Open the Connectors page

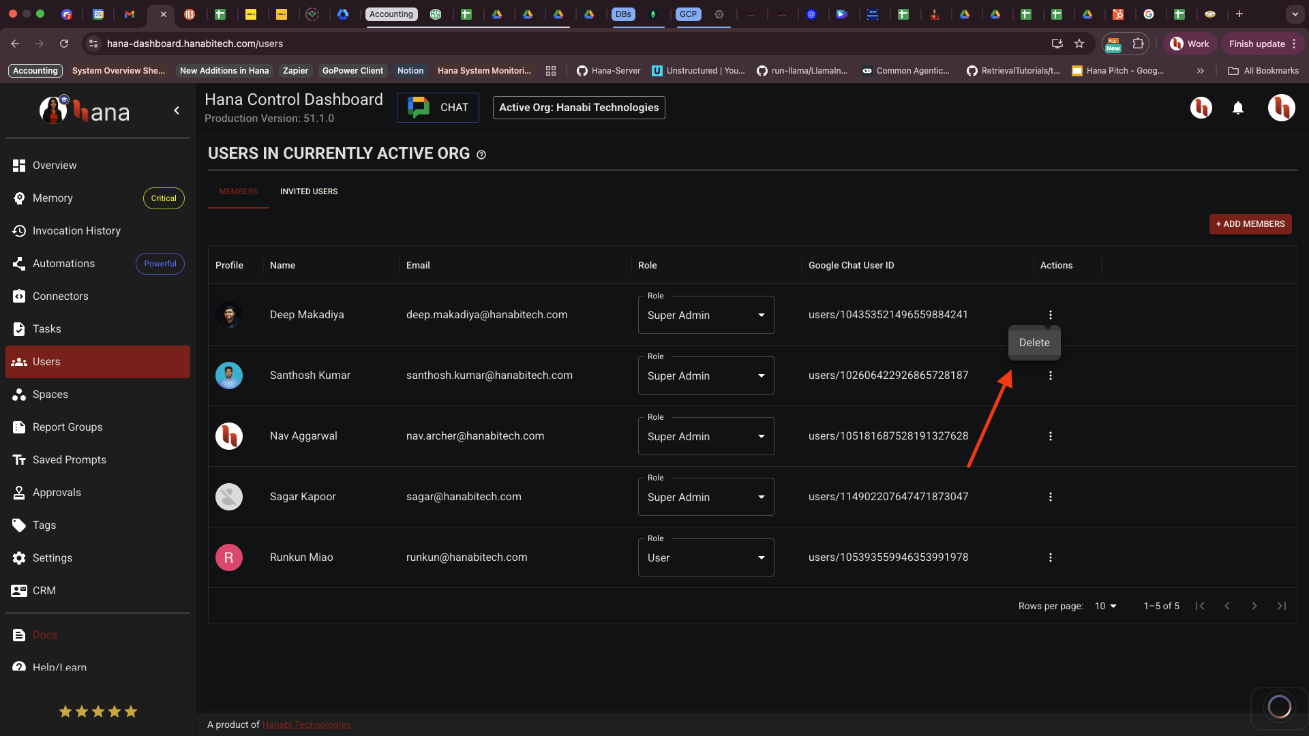pos(97,296)
